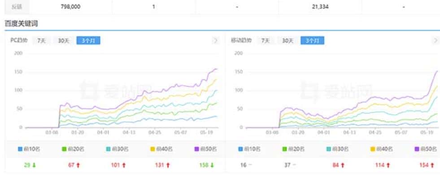
Task: Open the 21,334 value in top row
Action: coord(320,7)
